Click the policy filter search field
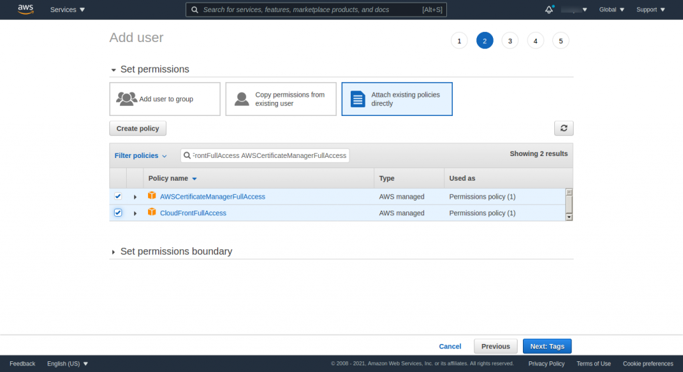Image resolution: width=683 pixels, height=372 pixels. point(265,155)
